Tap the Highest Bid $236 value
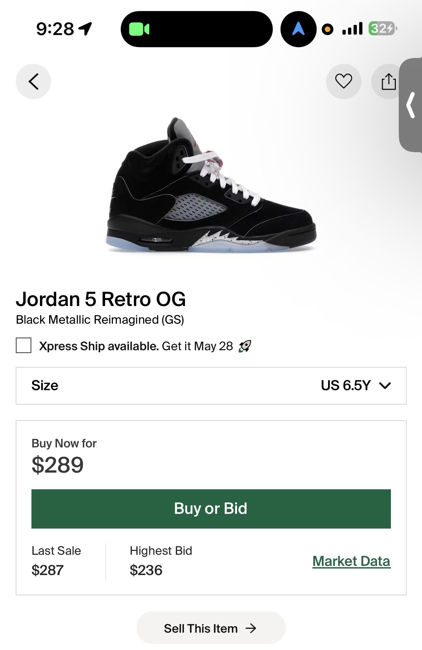Screen dimensions: 422x650 (x=146, y=570)
